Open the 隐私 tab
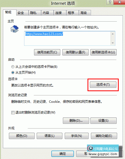Screen dimensions: 125x159 pyautogui.click(x=35, y=13)
